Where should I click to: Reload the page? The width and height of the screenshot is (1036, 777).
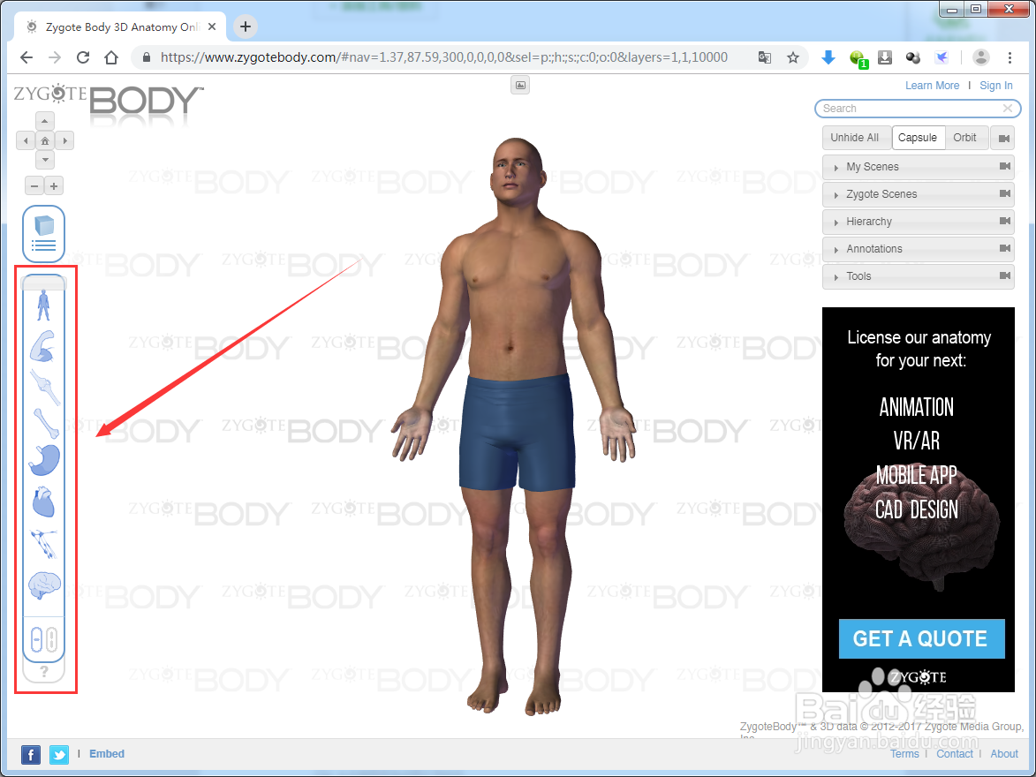click(83, 57)
